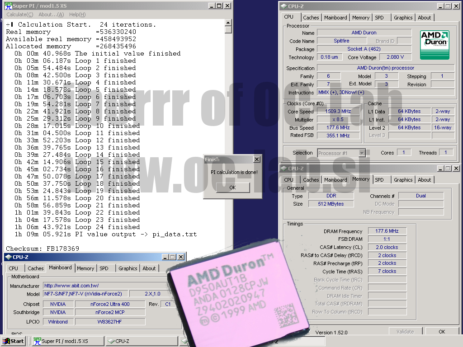Click the Multiplier x 8.5 value
This screenshot has width=463, height=347.
pyautogui.click(x=338, y=119)
